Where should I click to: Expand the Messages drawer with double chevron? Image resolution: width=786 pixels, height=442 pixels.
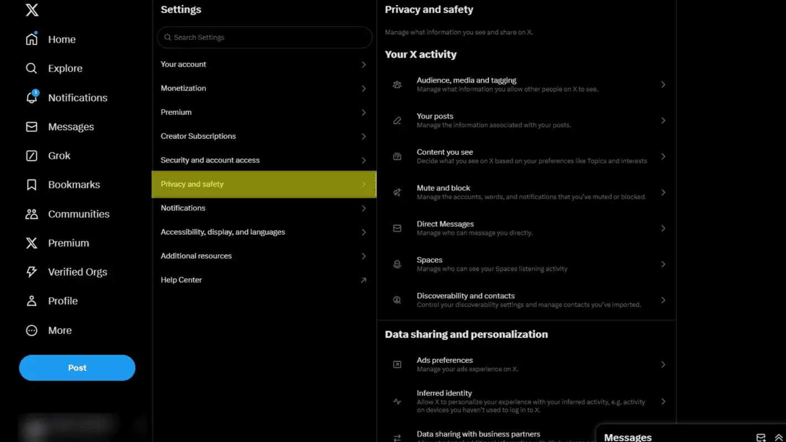(x=778, y=438)
